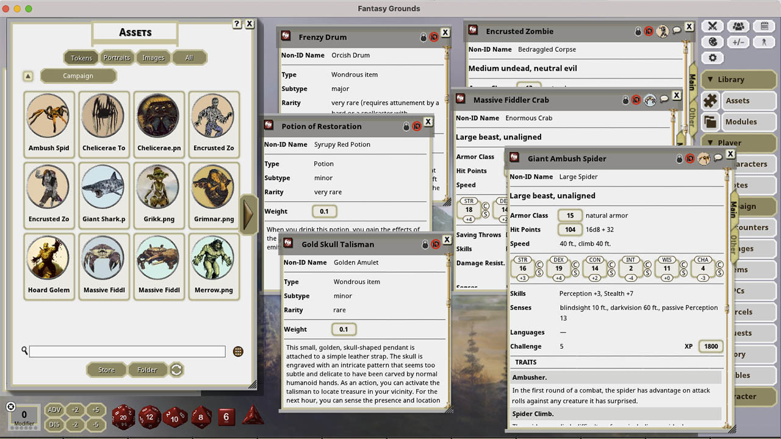Image resolution: width=781 pixels, height=439 pixels.
Task: Click the collapse arrow above the Campaign button
Action: click(x=28, y=76)
